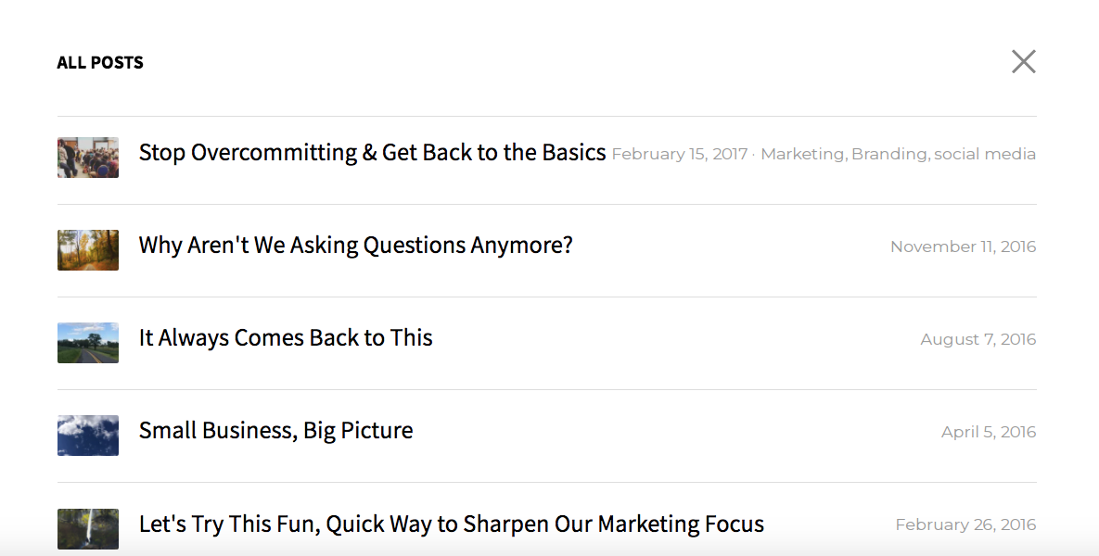Open the "Small Business, Big Picture" post
This screenshot has height=556, width=1099.
coord(275,430)
